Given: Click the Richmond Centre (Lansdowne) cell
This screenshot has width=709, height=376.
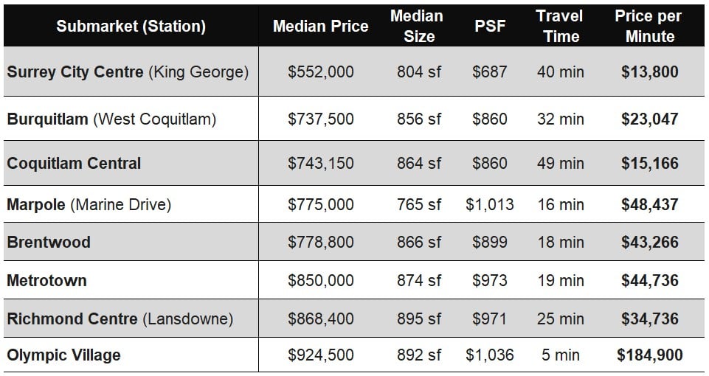Looking at the screenshot, I should pyautogui.click(x=120, y=319).
